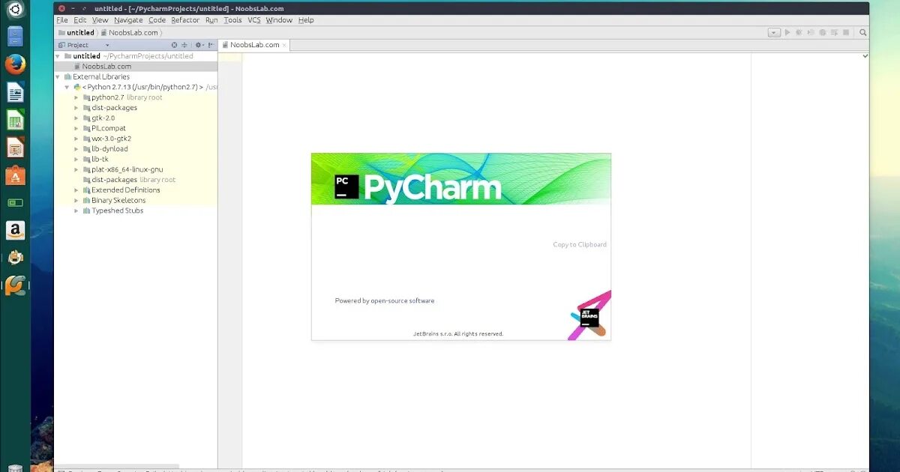The width and height of the screenshot is (900, 472).
Task: Expand Binary Skeletons node
Action: (x=76, y=200)
